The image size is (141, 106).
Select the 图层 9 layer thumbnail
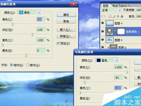coord(110,40)
